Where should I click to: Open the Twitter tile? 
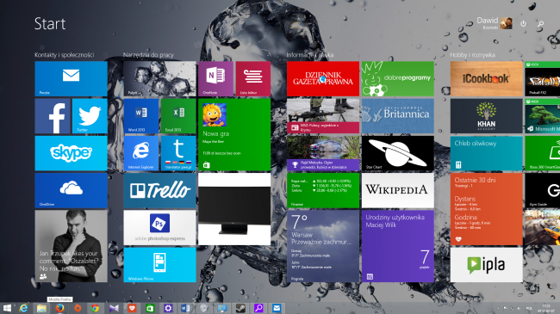[90, 116]
